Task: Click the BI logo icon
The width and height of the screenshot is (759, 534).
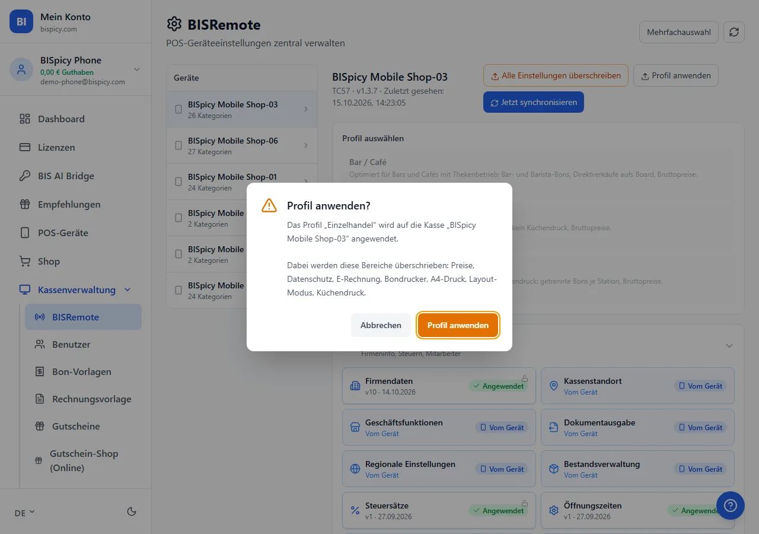Action: click(x=21, y=21)
